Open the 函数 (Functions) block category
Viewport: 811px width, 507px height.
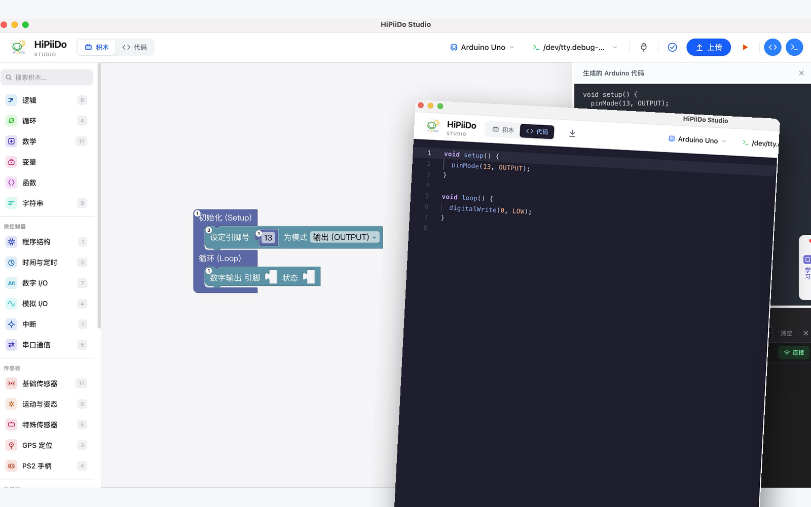47,183
